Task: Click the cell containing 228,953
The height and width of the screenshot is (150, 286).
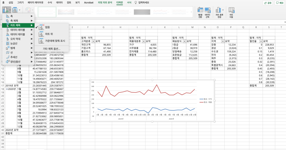Action: 269,45
